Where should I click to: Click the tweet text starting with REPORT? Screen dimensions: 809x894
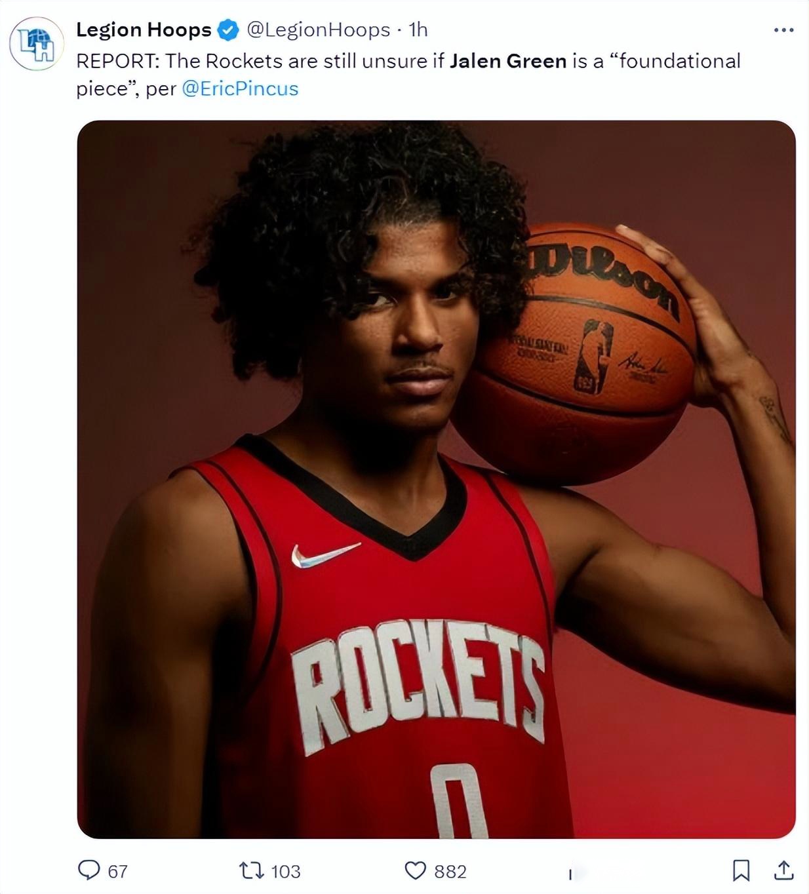(408, 75)
